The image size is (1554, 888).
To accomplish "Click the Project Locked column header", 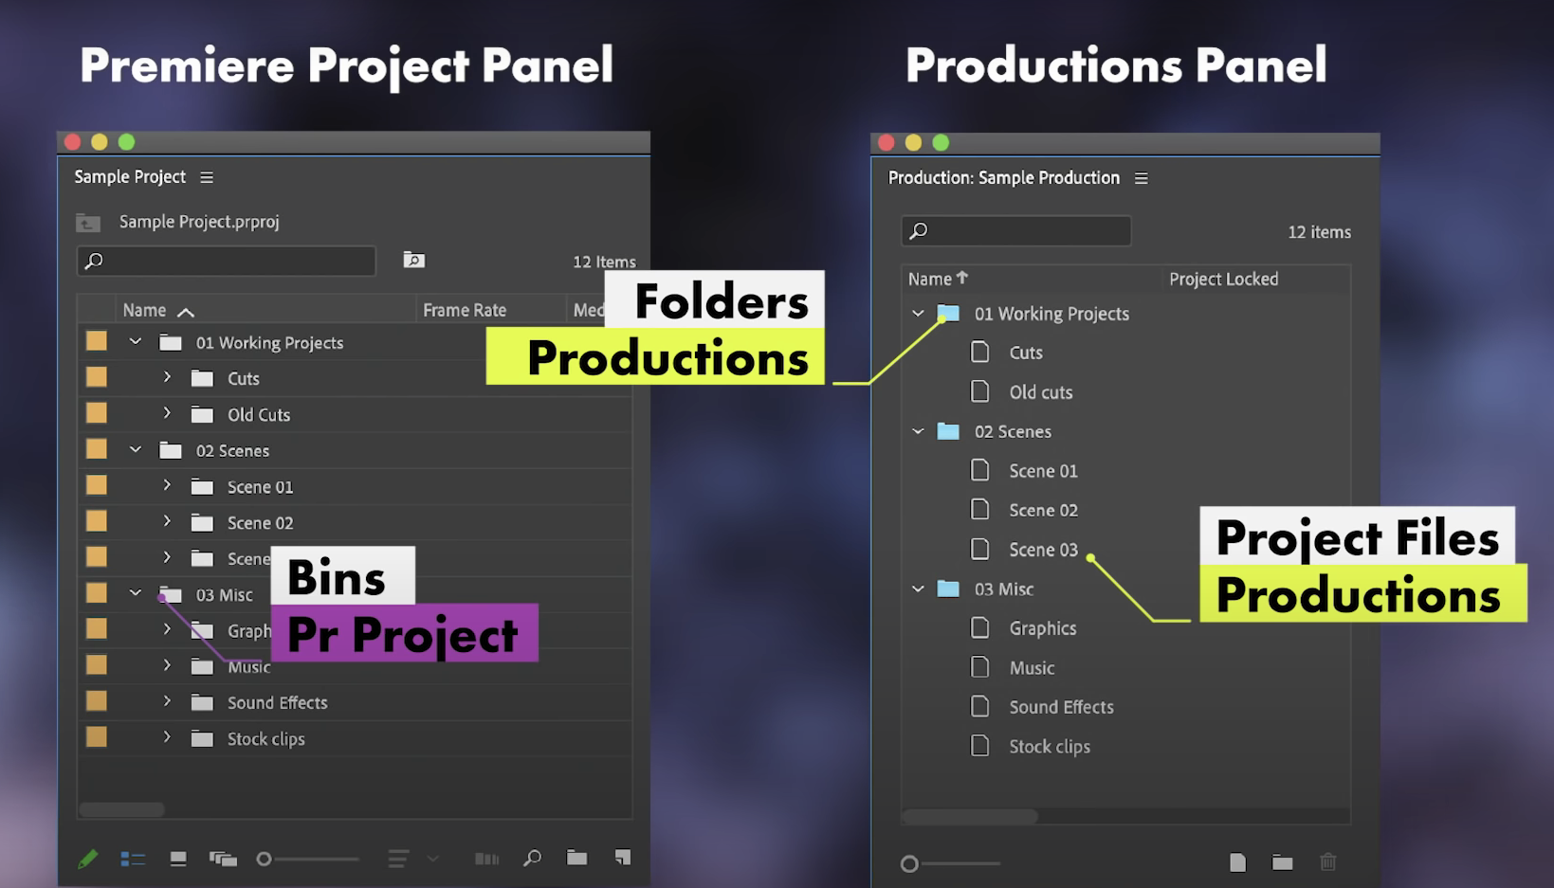I will (x=1223, y=280).
